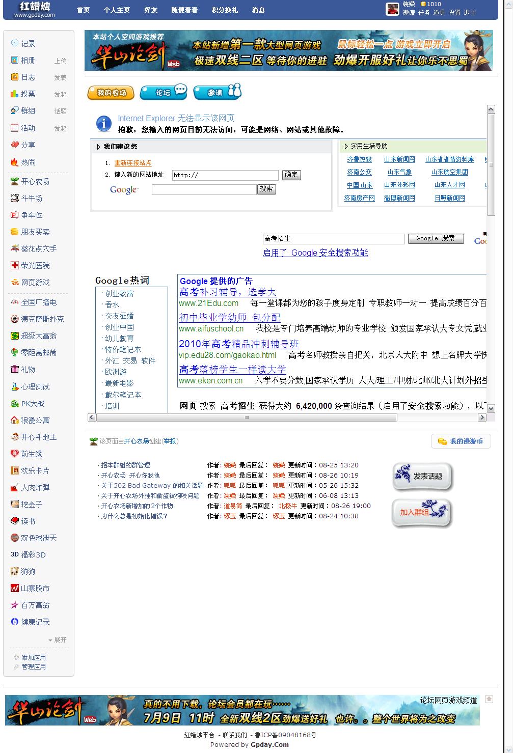
Task: Click the Google 搜索 button
Action: click(x=436, y=238)
